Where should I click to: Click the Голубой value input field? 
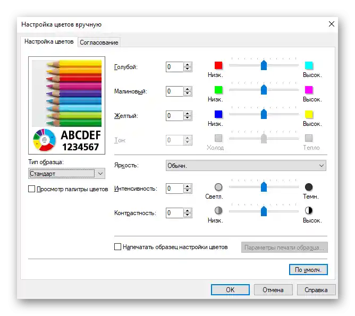click(174, 67)
